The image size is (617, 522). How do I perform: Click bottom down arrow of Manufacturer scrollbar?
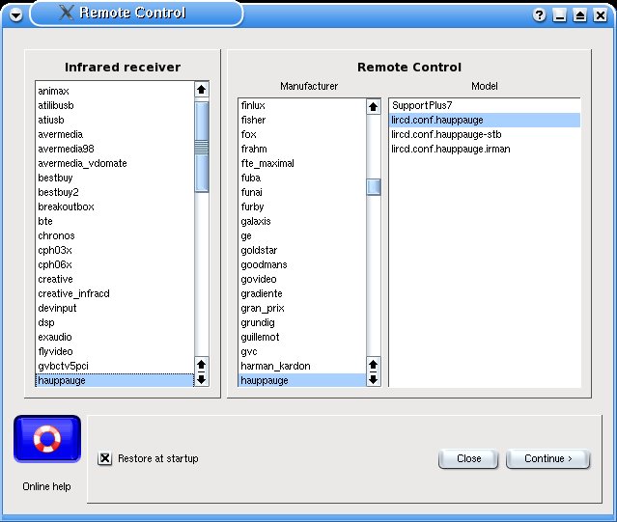[x=373, y=380]
